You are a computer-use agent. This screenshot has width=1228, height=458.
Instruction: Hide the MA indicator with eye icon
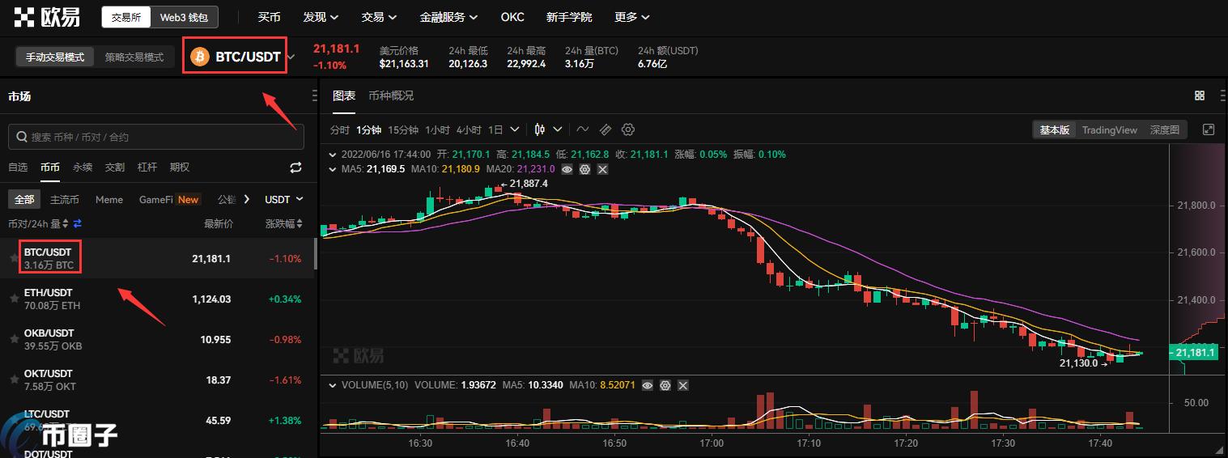(567, 169)
